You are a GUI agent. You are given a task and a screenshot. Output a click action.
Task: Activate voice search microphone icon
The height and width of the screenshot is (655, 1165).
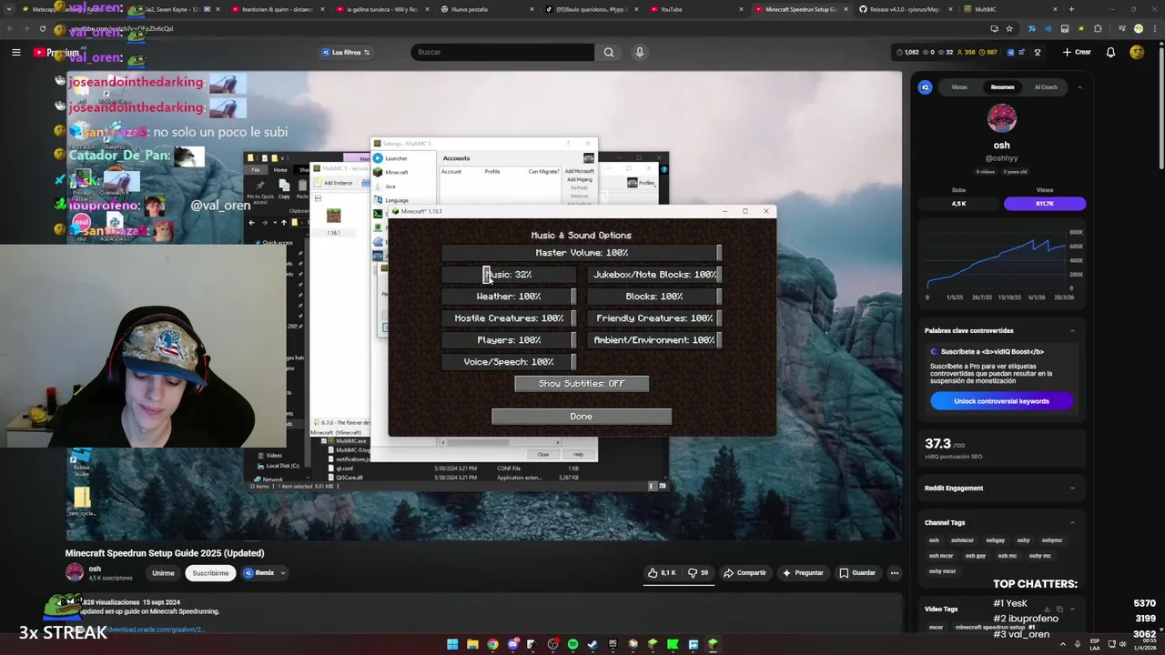coord(639,52)
